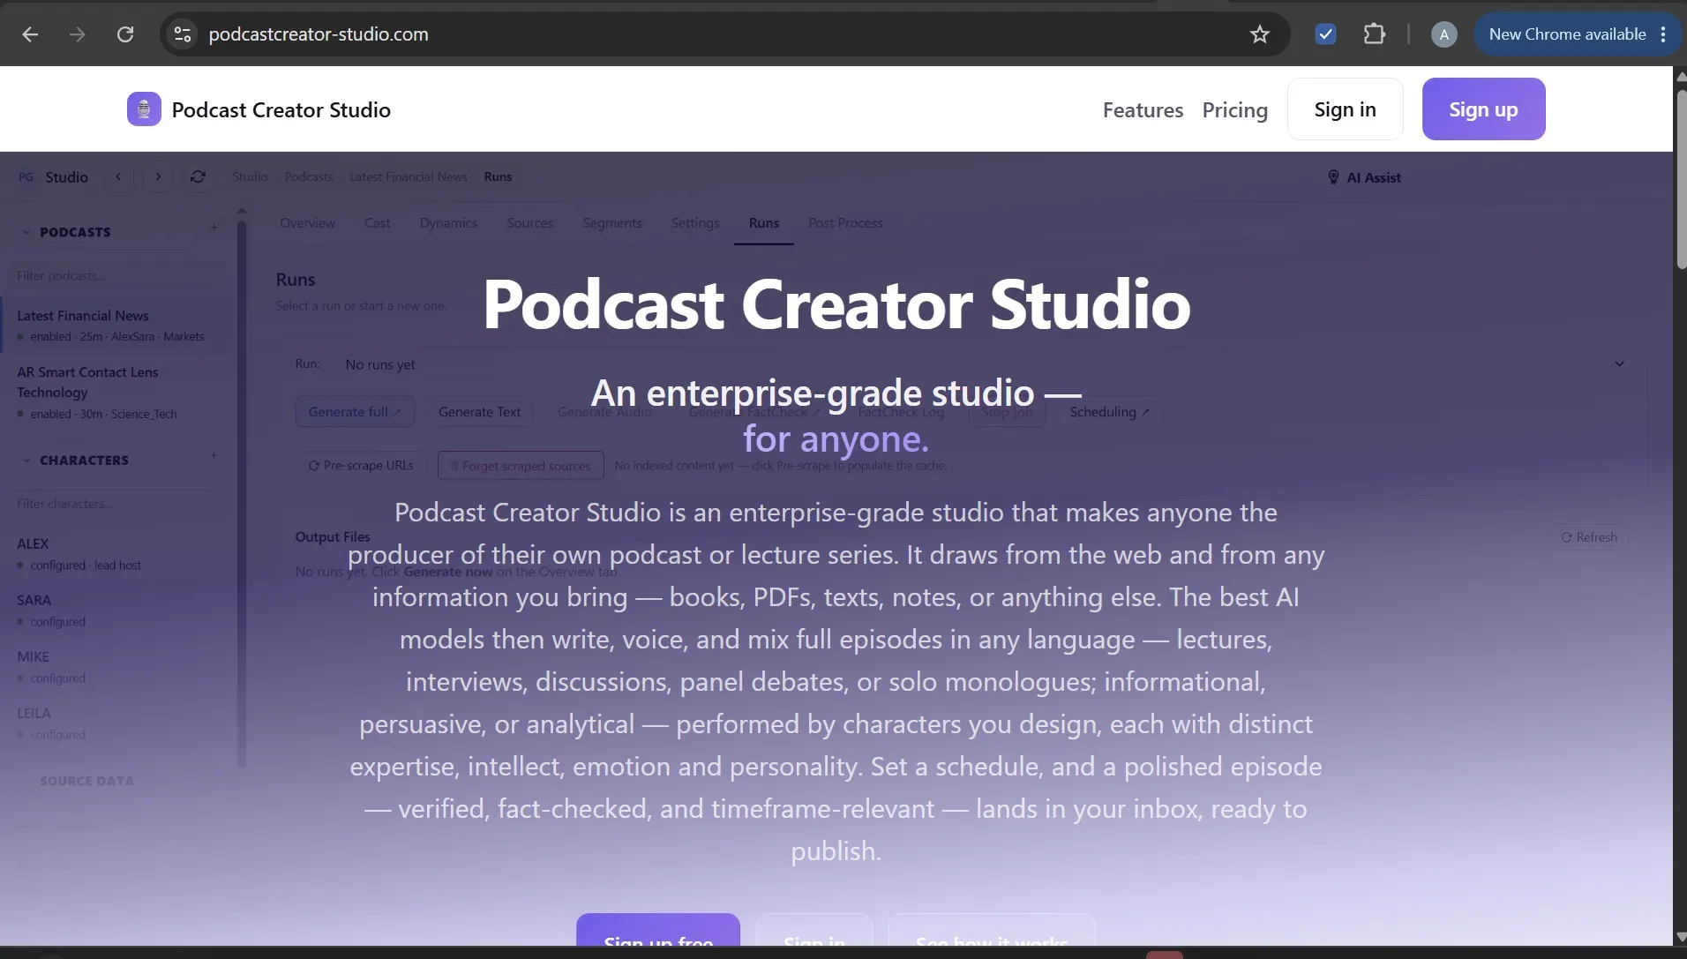Viewport: 1687px width, 959px height.
Task: Open the Extensions puzzle icon
Action: tap(1374, 34)
